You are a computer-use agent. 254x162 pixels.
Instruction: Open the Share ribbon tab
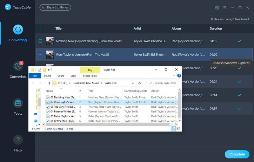61,76
